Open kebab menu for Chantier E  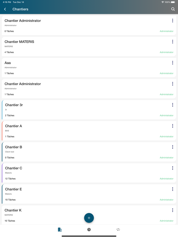pyautogui.click(x=172, y=189)
